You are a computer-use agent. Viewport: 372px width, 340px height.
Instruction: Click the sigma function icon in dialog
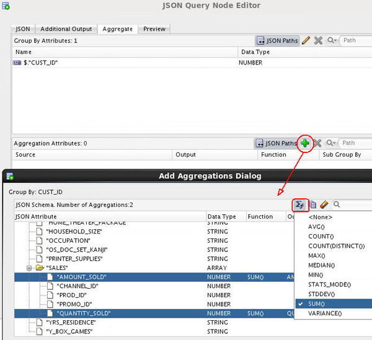point(299,205)
